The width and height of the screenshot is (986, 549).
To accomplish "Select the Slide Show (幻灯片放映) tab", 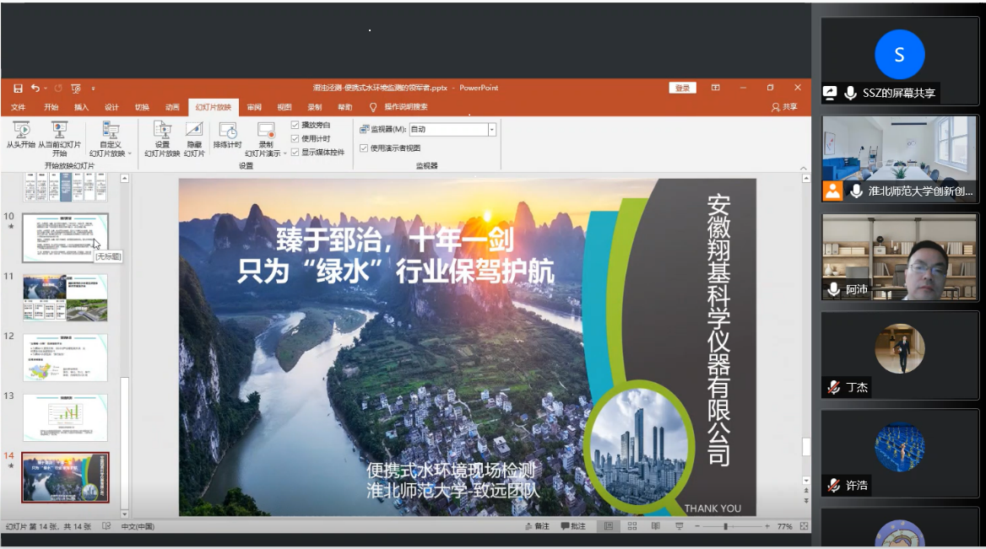I will (214, 107).
